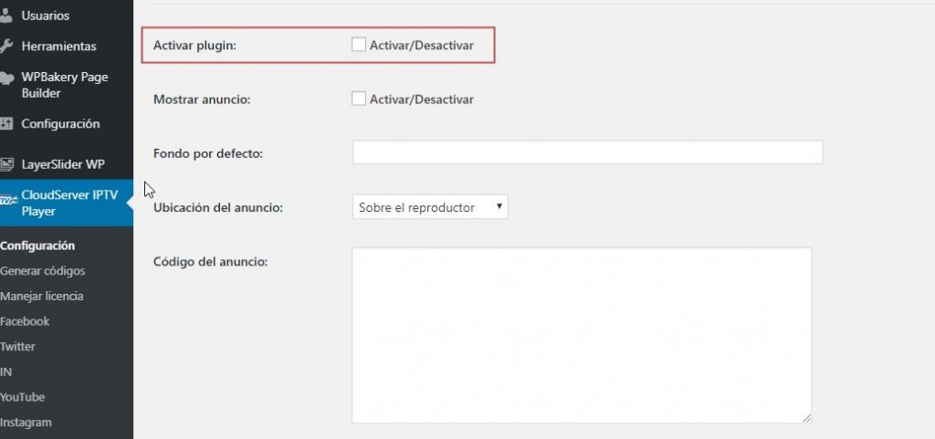Open the Ubicación del anuncio dropdown

pyautogui.click(x=430, y=206)
